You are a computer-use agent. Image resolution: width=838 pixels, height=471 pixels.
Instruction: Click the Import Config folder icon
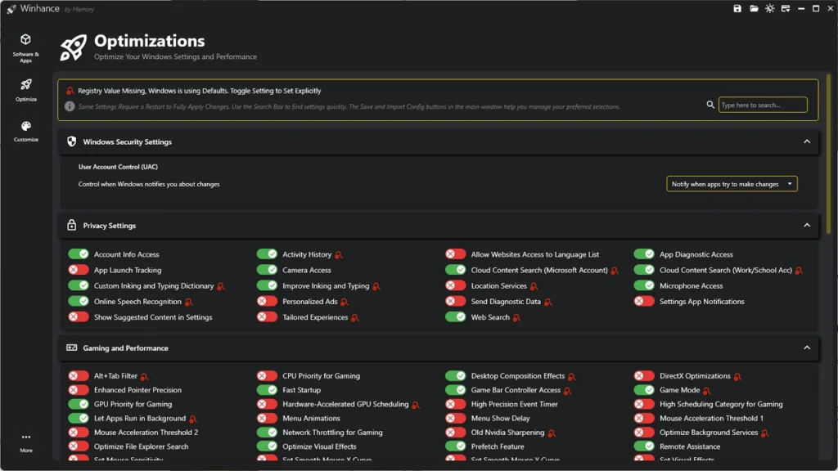pyautogui.click(x=753, y=8)
